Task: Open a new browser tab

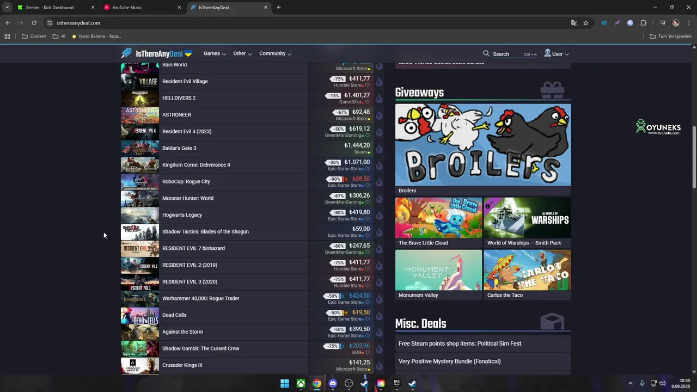Action: [279, 8]
